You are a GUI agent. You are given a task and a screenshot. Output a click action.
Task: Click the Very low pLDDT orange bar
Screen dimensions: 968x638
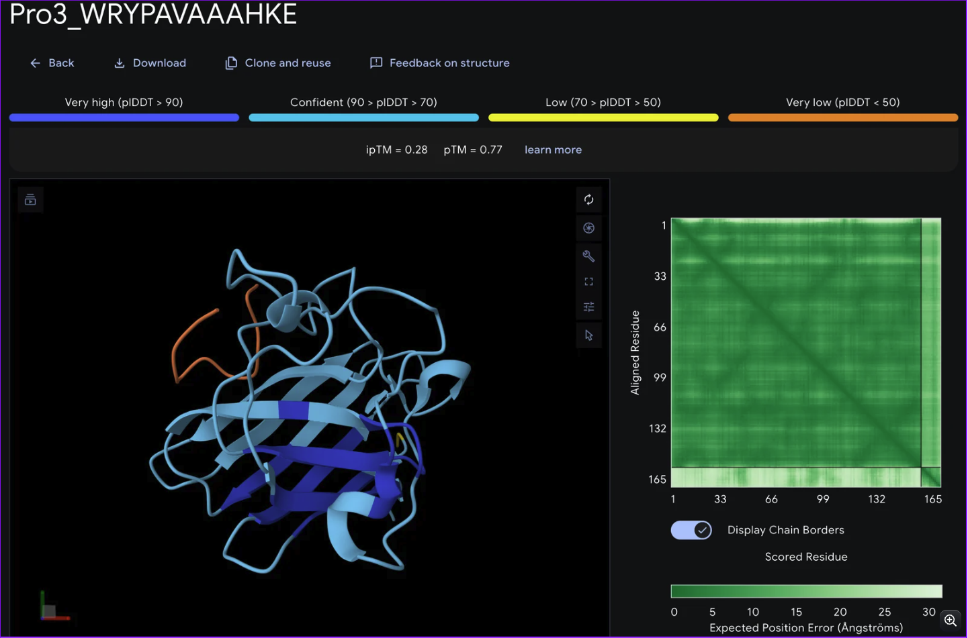[x=843, y=117]
